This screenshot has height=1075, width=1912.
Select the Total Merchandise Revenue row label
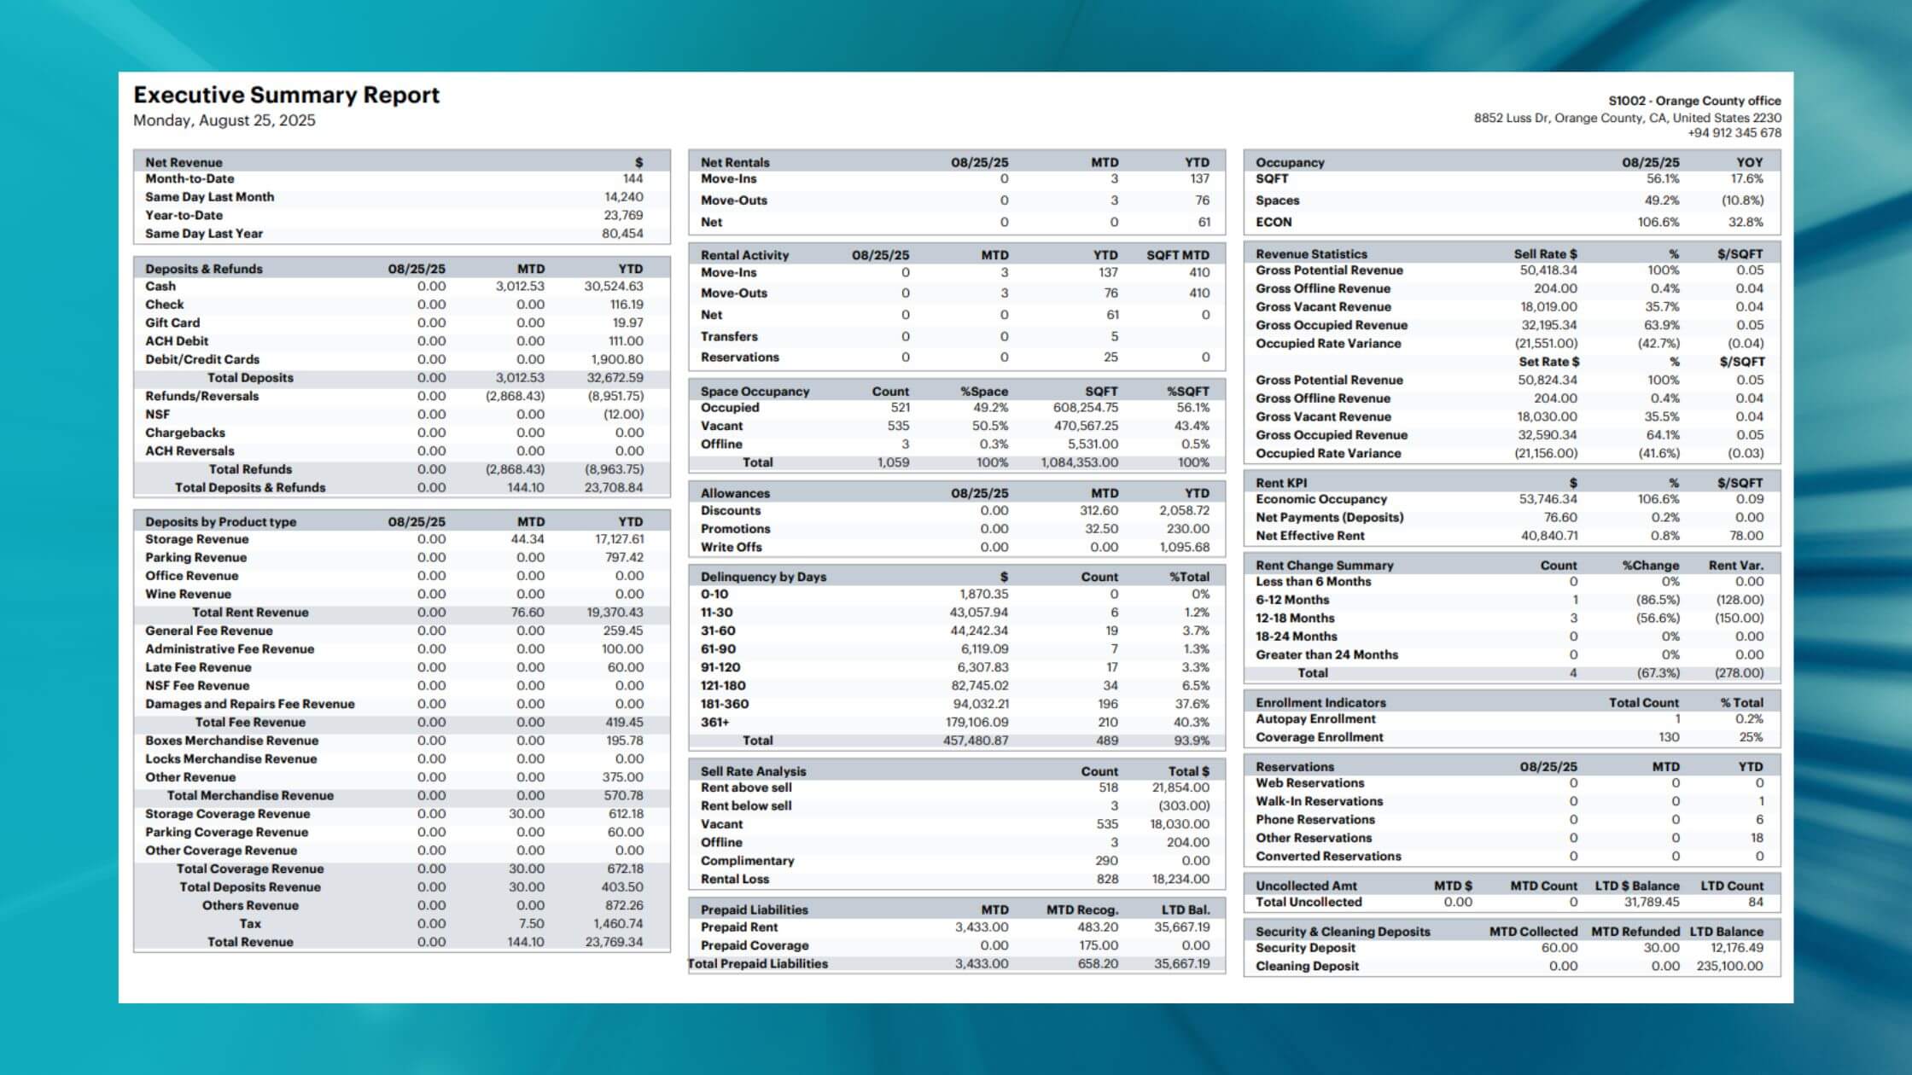pos(250,796)
